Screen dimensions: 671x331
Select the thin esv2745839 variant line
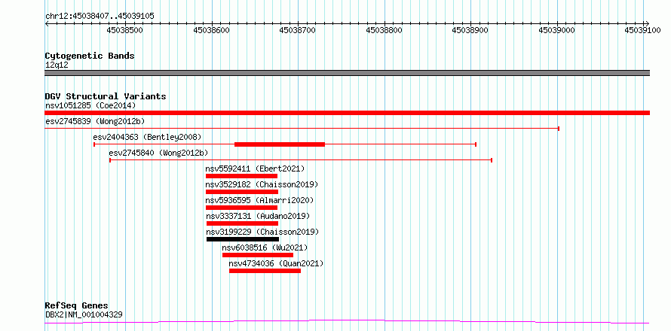pos(302,129)
